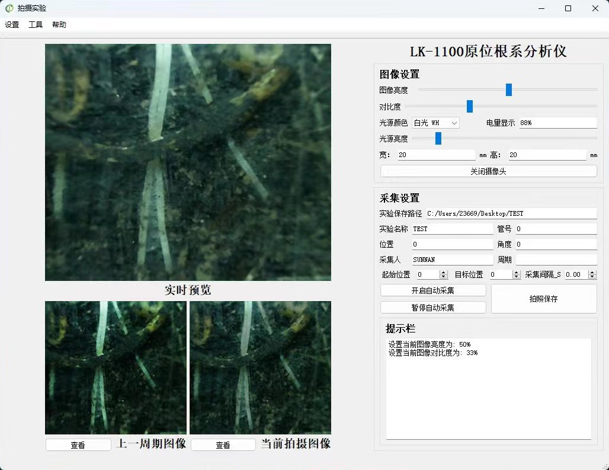Start auto capture with 开启自动采集

tap(433, 290)
